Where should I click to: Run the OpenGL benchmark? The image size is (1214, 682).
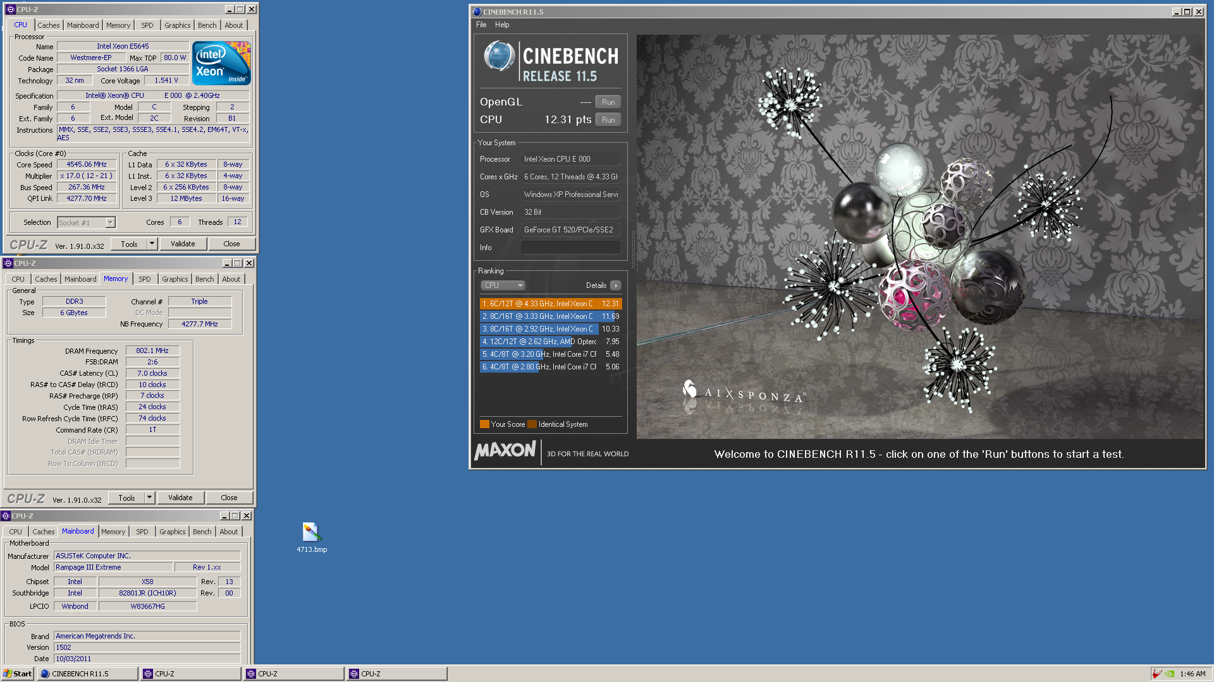point(608,102)
